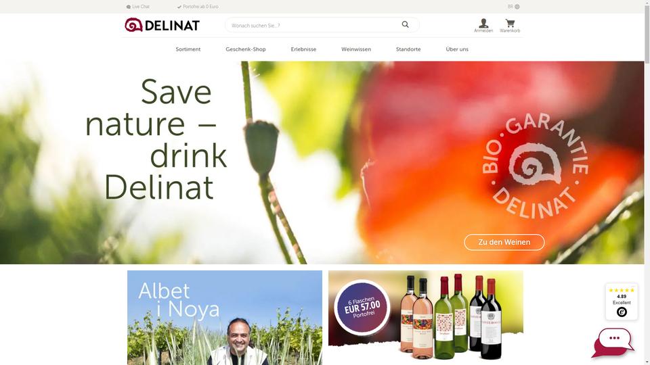Viewport: 650px width, 365px height.
Task: Open the 6 Flaschen EUR 57.00 offer
Action: [426, 318]
